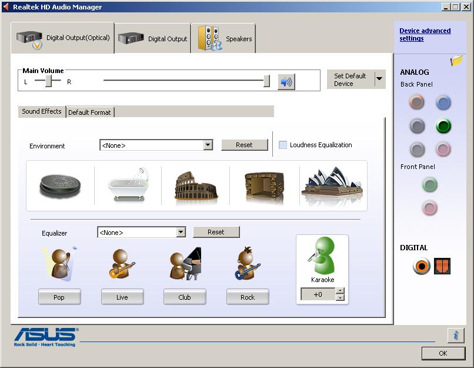Screen dimensions: 474x368
Task: Switch to the Speakers tab
Action: pyautogui.click(x=223, y=39)
